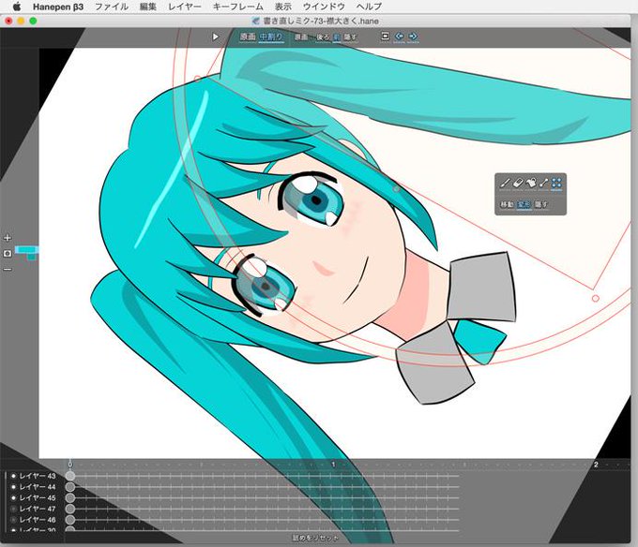Click the upper-left red rotation handle circle
638x547 pixels.
(197, 79)
